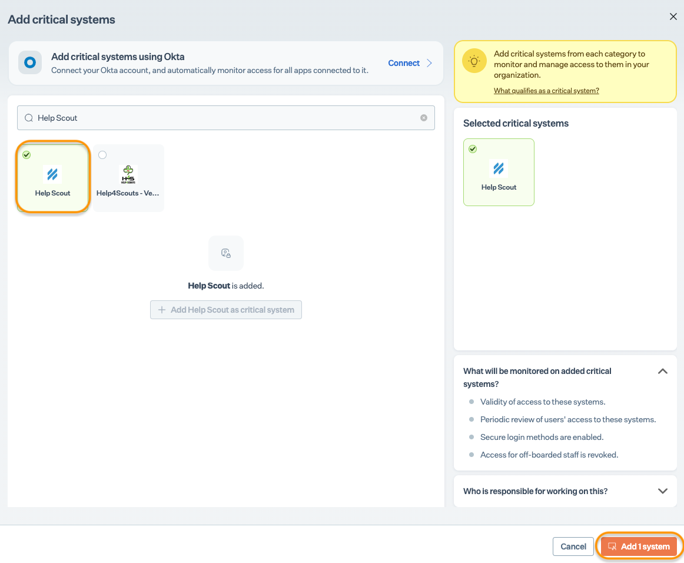
Task: Click the user lock icon above added message
Action: [226, 253]
